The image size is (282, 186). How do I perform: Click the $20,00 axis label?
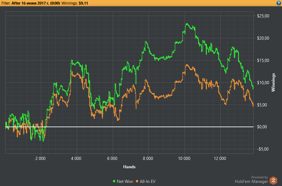263,38
